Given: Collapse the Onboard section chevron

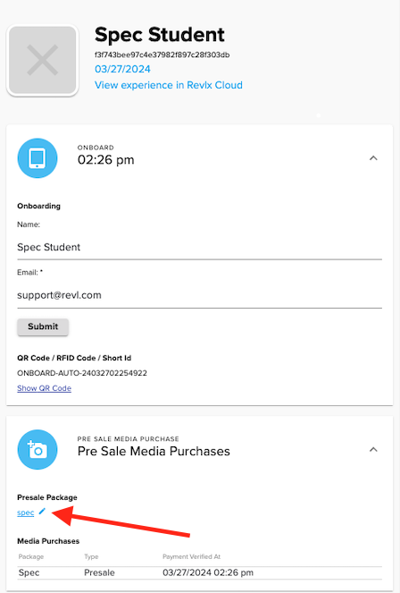Looking at the screenshot, I should pos(373,158).
